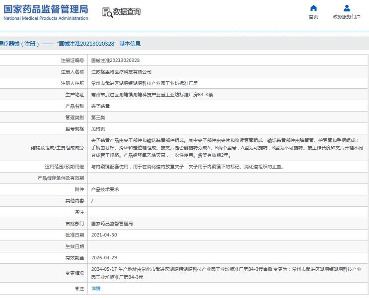Click the 适用范围/预期用途 label
Viewport: 369px width, 298px height.
tap(65, 167)
